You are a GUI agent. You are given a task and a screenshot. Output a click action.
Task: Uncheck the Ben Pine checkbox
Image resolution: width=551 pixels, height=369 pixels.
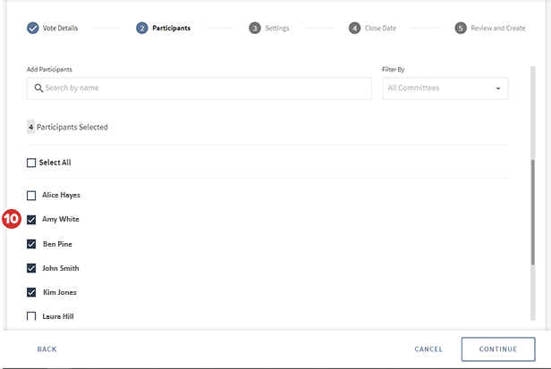[x=31, y=243]
